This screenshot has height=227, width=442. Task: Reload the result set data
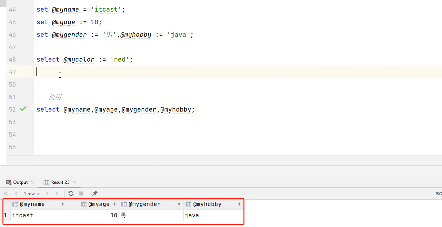click(71, 193)
